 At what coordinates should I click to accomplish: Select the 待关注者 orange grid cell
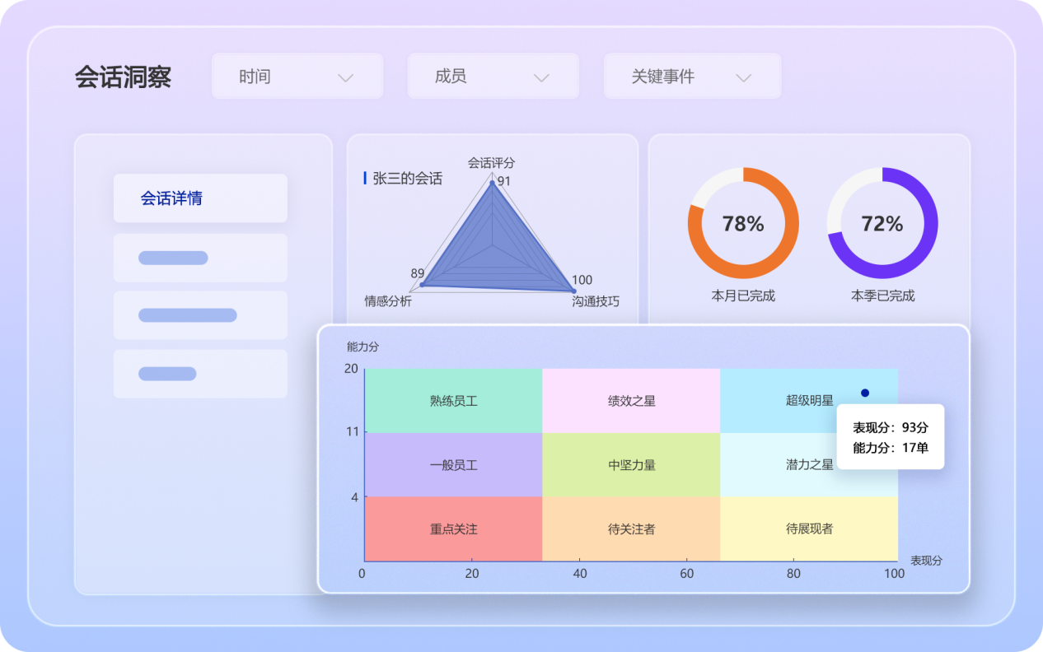point(631,529)
